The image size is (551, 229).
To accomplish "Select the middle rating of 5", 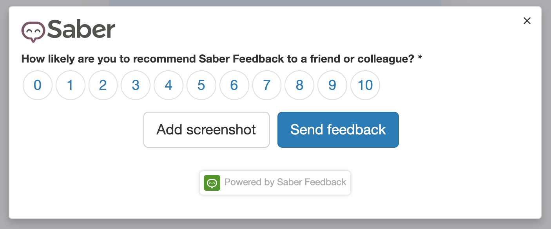I will 201,85.
